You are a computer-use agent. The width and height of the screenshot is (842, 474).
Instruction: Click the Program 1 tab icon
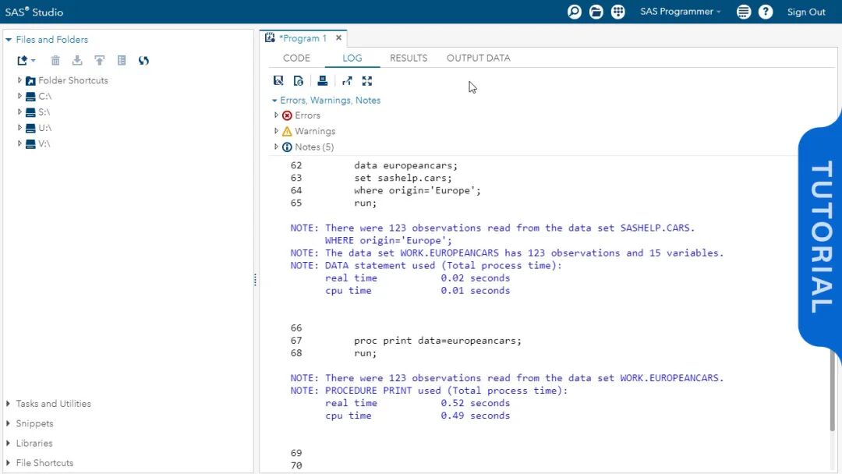(270, 37)
